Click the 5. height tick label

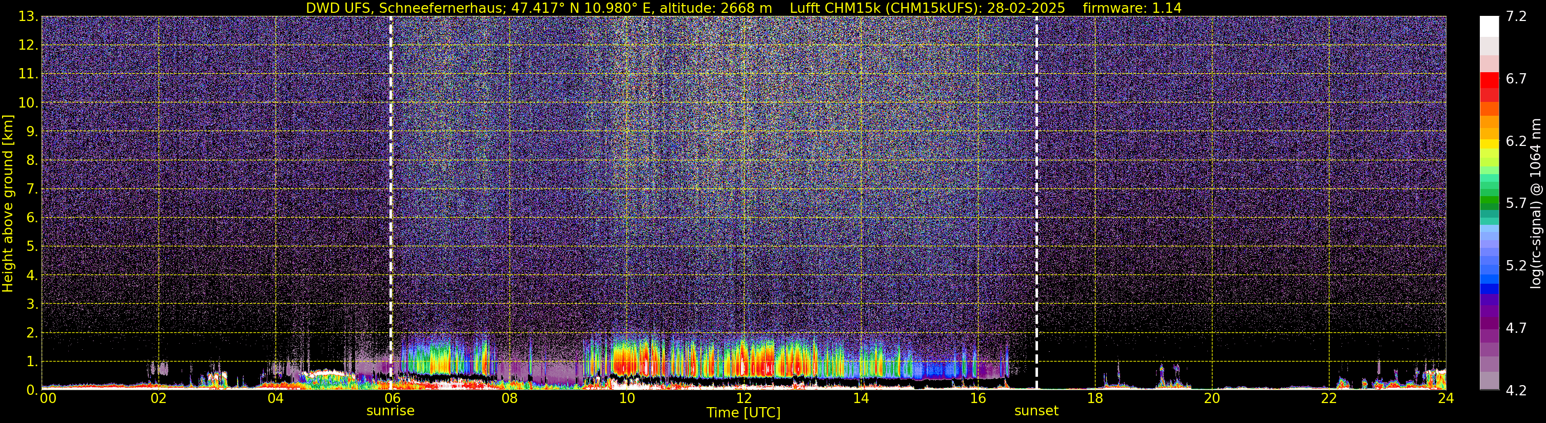click(x=32, y=247)
